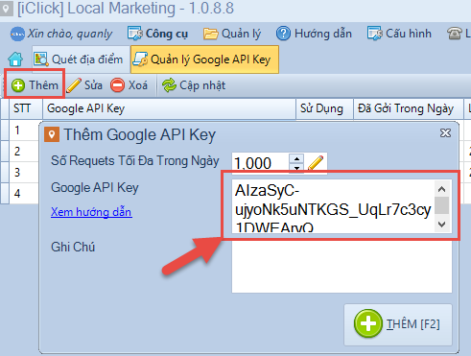
Task: Click the API key box scrollbar thumb
Action: (442, 205)
